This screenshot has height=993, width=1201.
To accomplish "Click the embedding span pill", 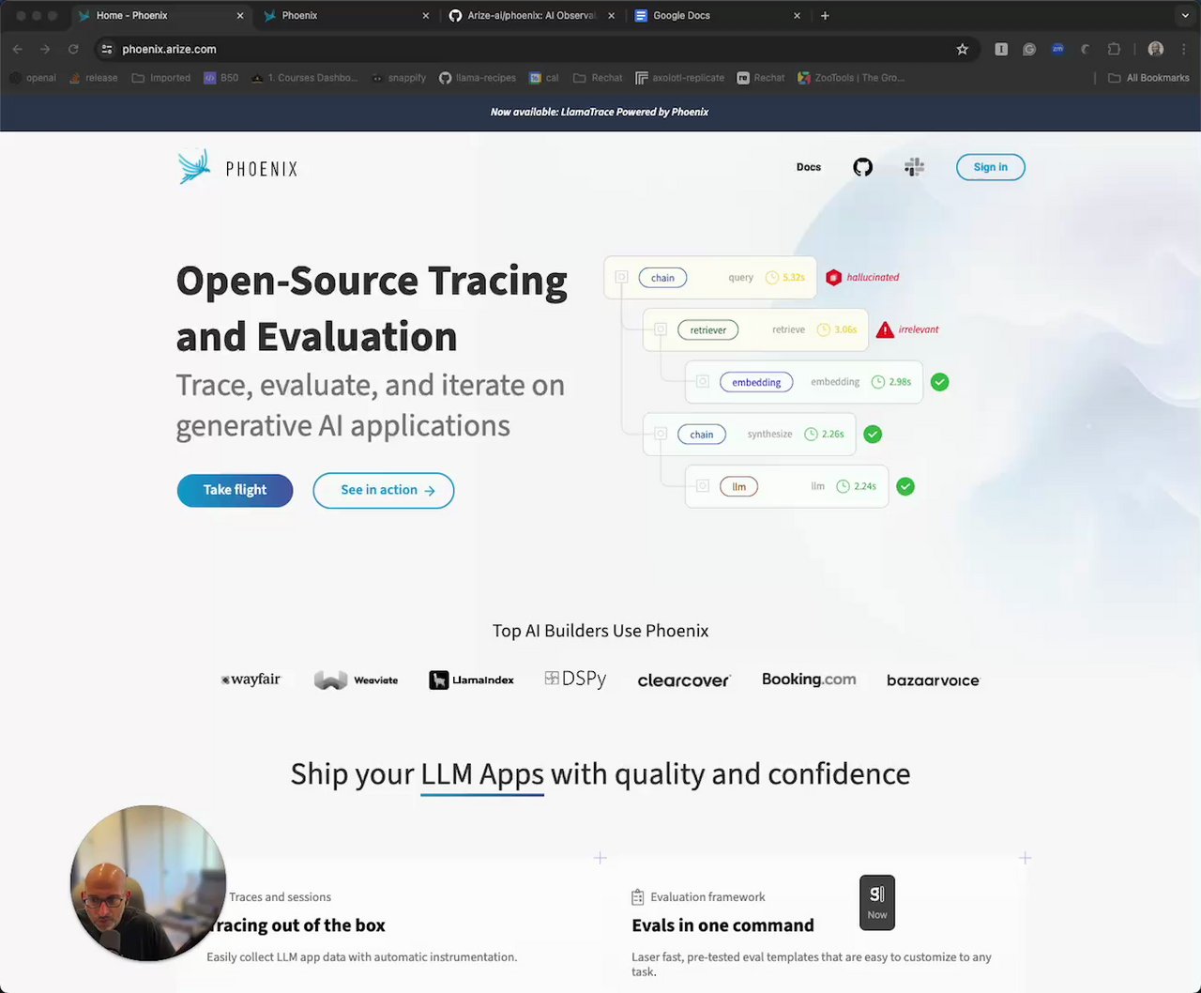I will click(x=756, y=382).
